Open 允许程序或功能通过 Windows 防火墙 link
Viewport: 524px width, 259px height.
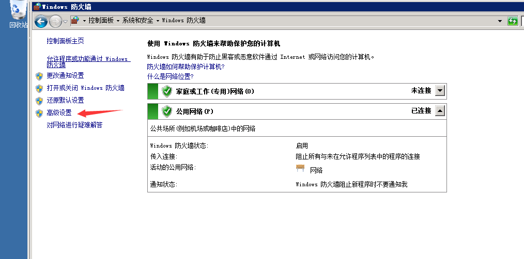click(88, 62)
